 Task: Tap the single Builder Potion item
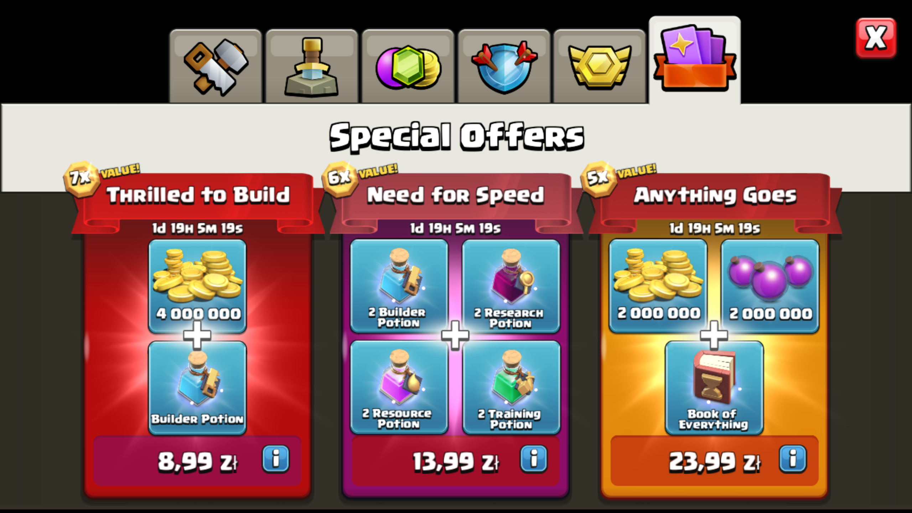pos(197,388)
